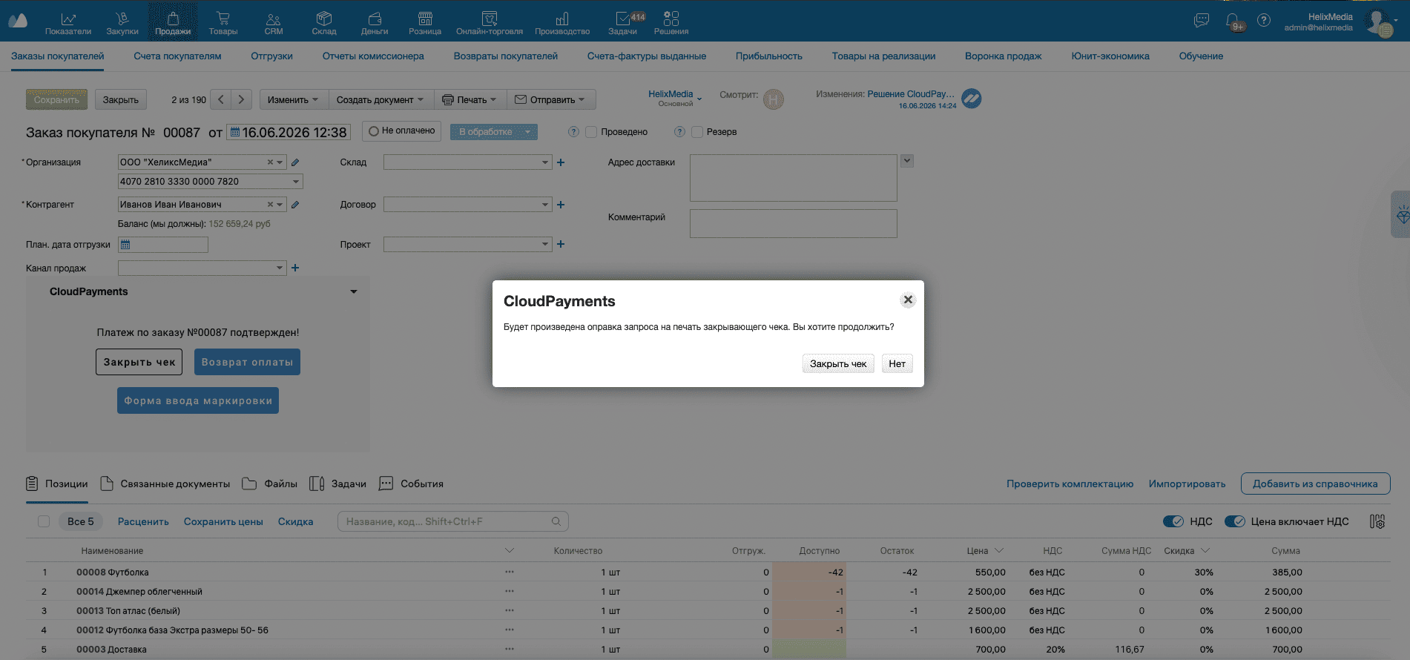The width and height of the screenshot is (1410, 660).
Task: Click the Проверить комплектацию link
Action: pos(1070,484)
